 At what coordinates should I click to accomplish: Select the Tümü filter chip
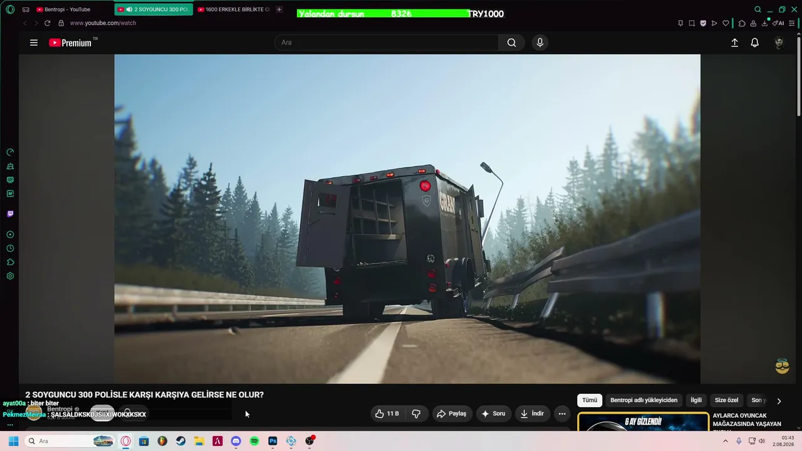pyautogui.click(x=590, y=400)
